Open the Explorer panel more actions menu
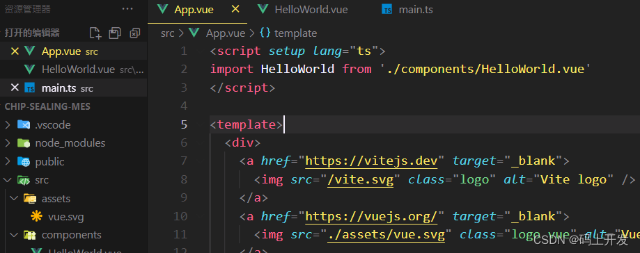Viewport: 640px width, 253px height. [x=127, y=9]
